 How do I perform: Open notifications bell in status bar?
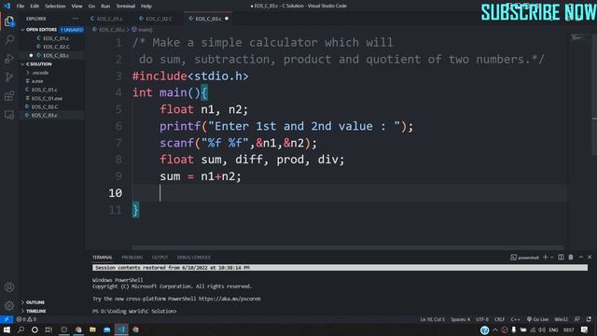589,319
